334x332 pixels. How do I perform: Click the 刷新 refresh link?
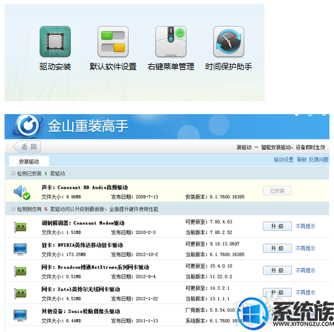302,160
